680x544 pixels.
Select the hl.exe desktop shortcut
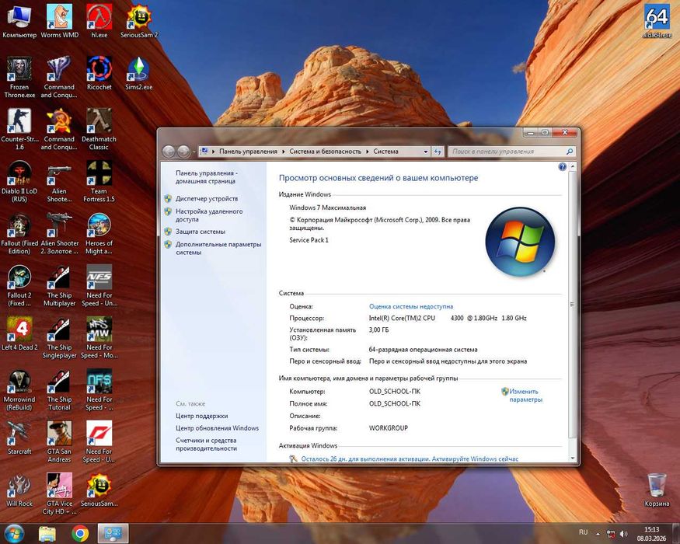99,20
